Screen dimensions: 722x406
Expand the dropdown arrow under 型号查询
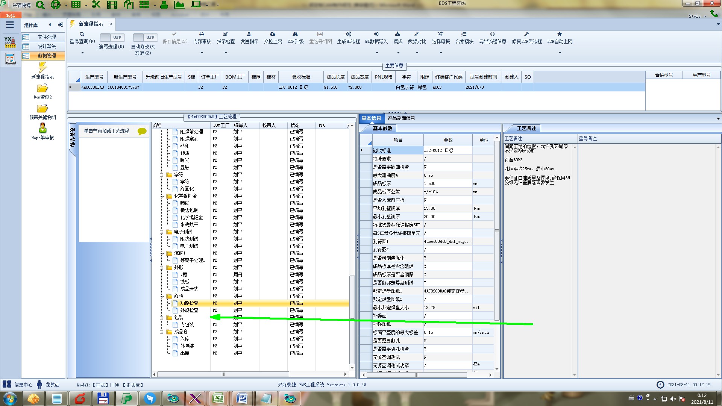pyautogui.click(x=82, y=53)
